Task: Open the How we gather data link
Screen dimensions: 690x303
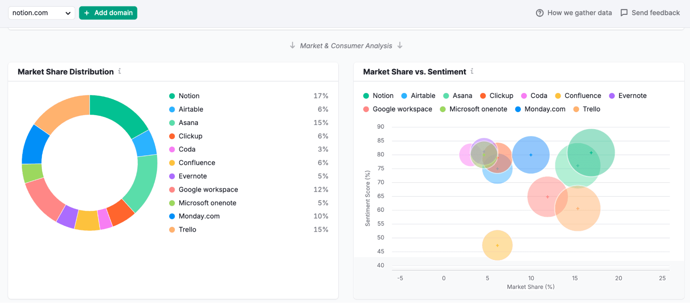Action: click(579, 13)
